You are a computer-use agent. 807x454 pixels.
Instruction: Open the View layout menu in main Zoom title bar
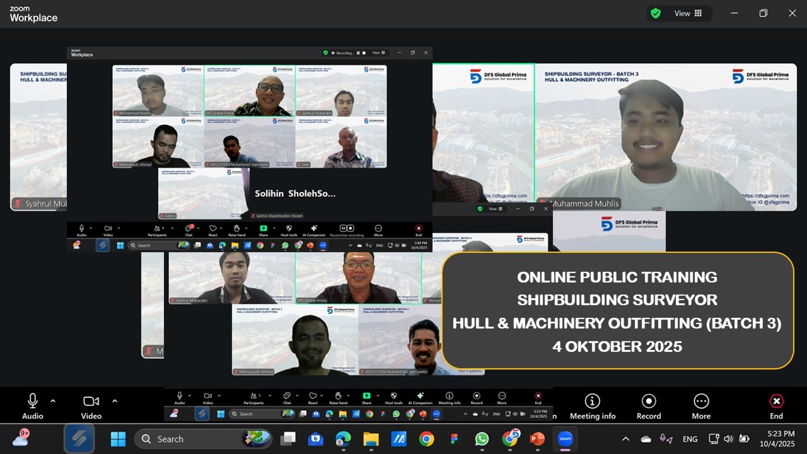688,13
